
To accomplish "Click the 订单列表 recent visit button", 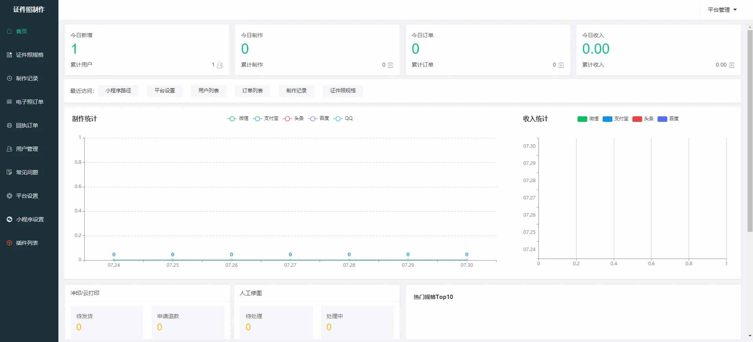I will pyautogui.click(x=252, y=90).
